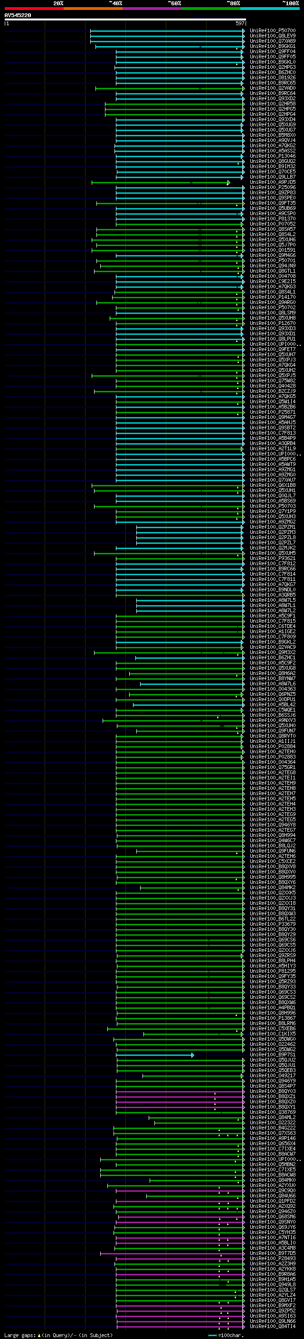Screen dimensions: 304x1339
Task: Select the UniRef100_P13867 label
Action: point(273,1018)
